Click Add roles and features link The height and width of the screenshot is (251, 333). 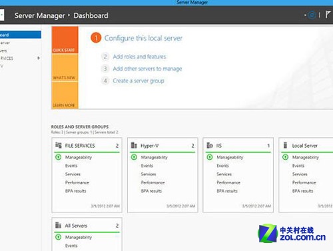click(x=139, y=57)
